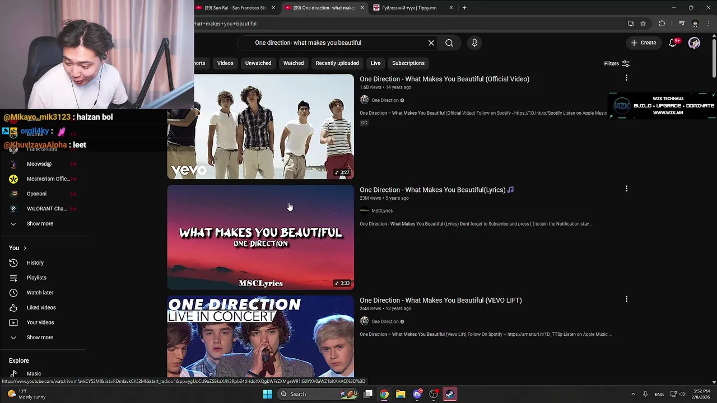This screenshot has width=717, height=403.
Task: Open Your videos in sidebar
Action: click(x=40, y=322)
